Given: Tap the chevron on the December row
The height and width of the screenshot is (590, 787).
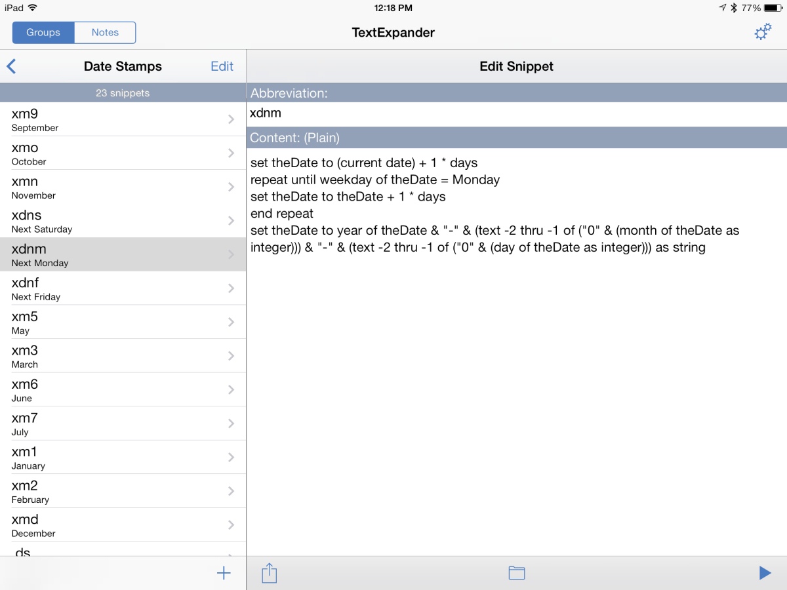Looking at the screenshot, I should [231, 525].
